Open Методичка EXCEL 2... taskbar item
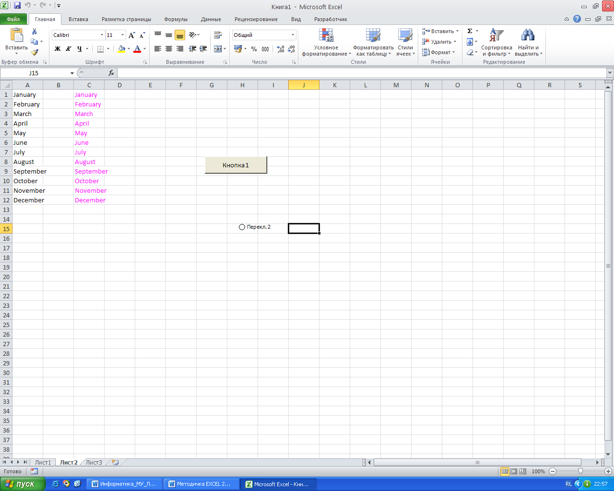This screenshot has width=614, height=491. pos(201,484)
